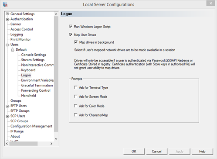Screen dimensions: 217x159
Task: Collapse the Default user node
Action: (13, 50)
